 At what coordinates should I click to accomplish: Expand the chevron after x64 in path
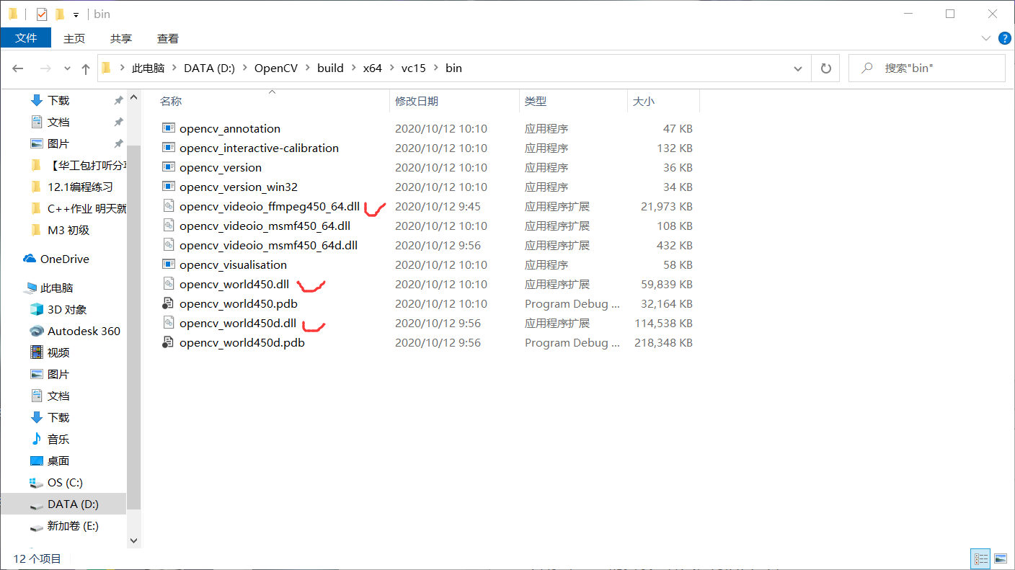391,68
